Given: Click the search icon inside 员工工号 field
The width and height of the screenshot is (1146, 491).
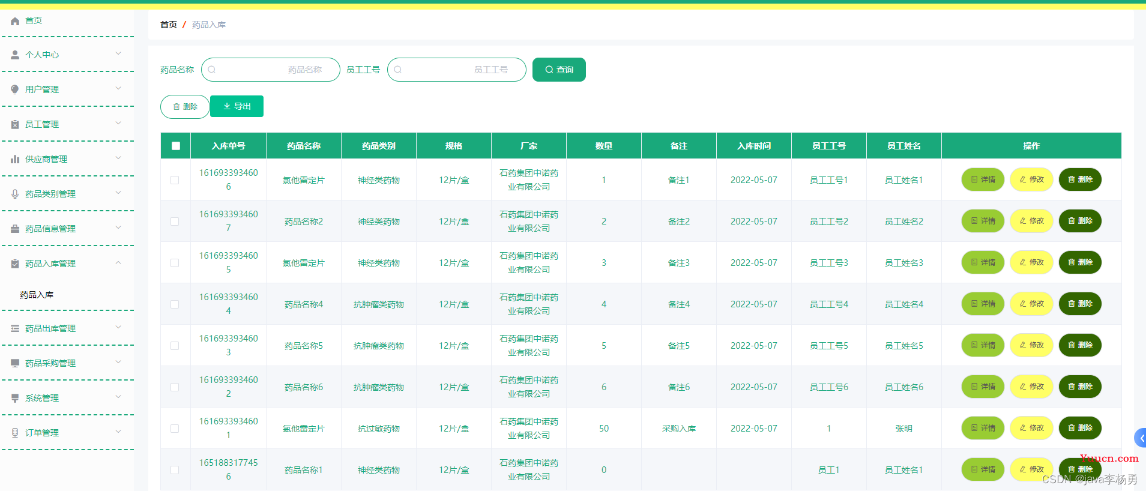Looking at the screenshot, I should coord(398,70).
